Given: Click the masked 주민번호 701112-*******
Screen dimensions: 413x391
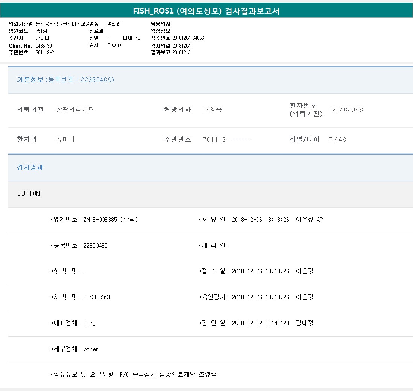Looking at the screenshot, I should (x=226, y=139).
